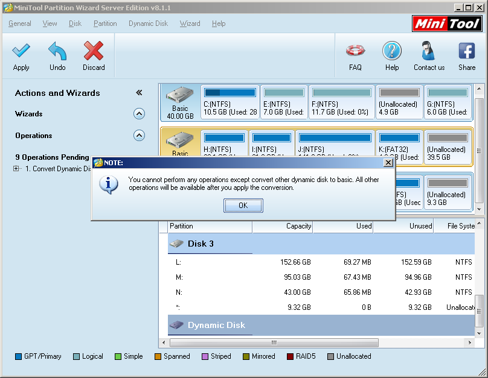Sort by the Capacity column header

pos(283,227)
